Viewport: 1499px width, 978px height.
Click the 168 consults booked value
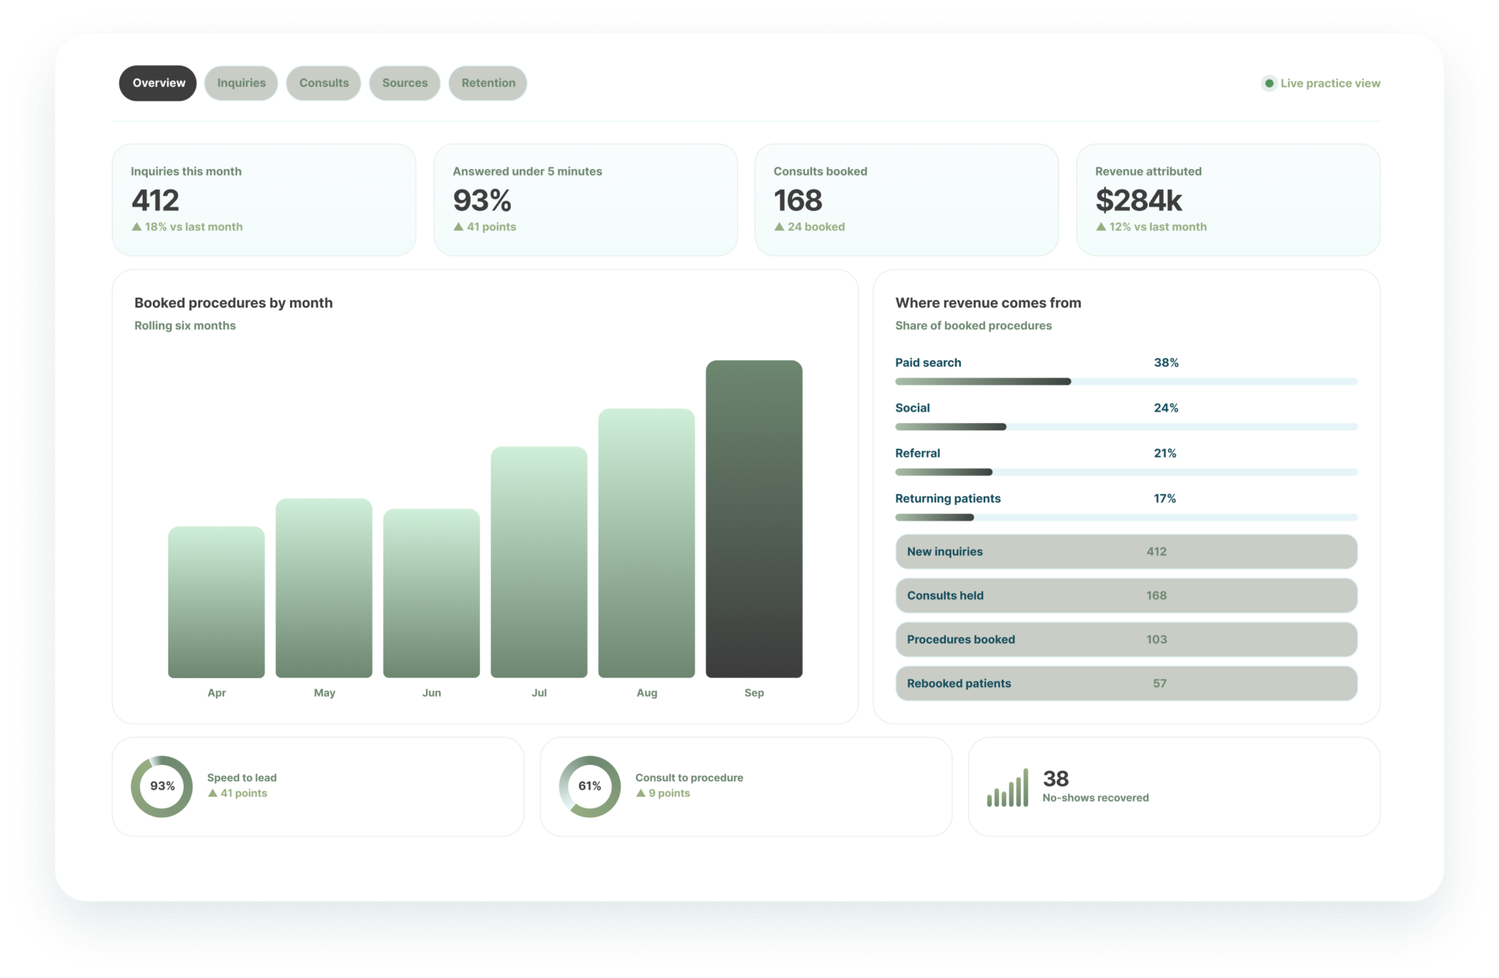(798, 200)
